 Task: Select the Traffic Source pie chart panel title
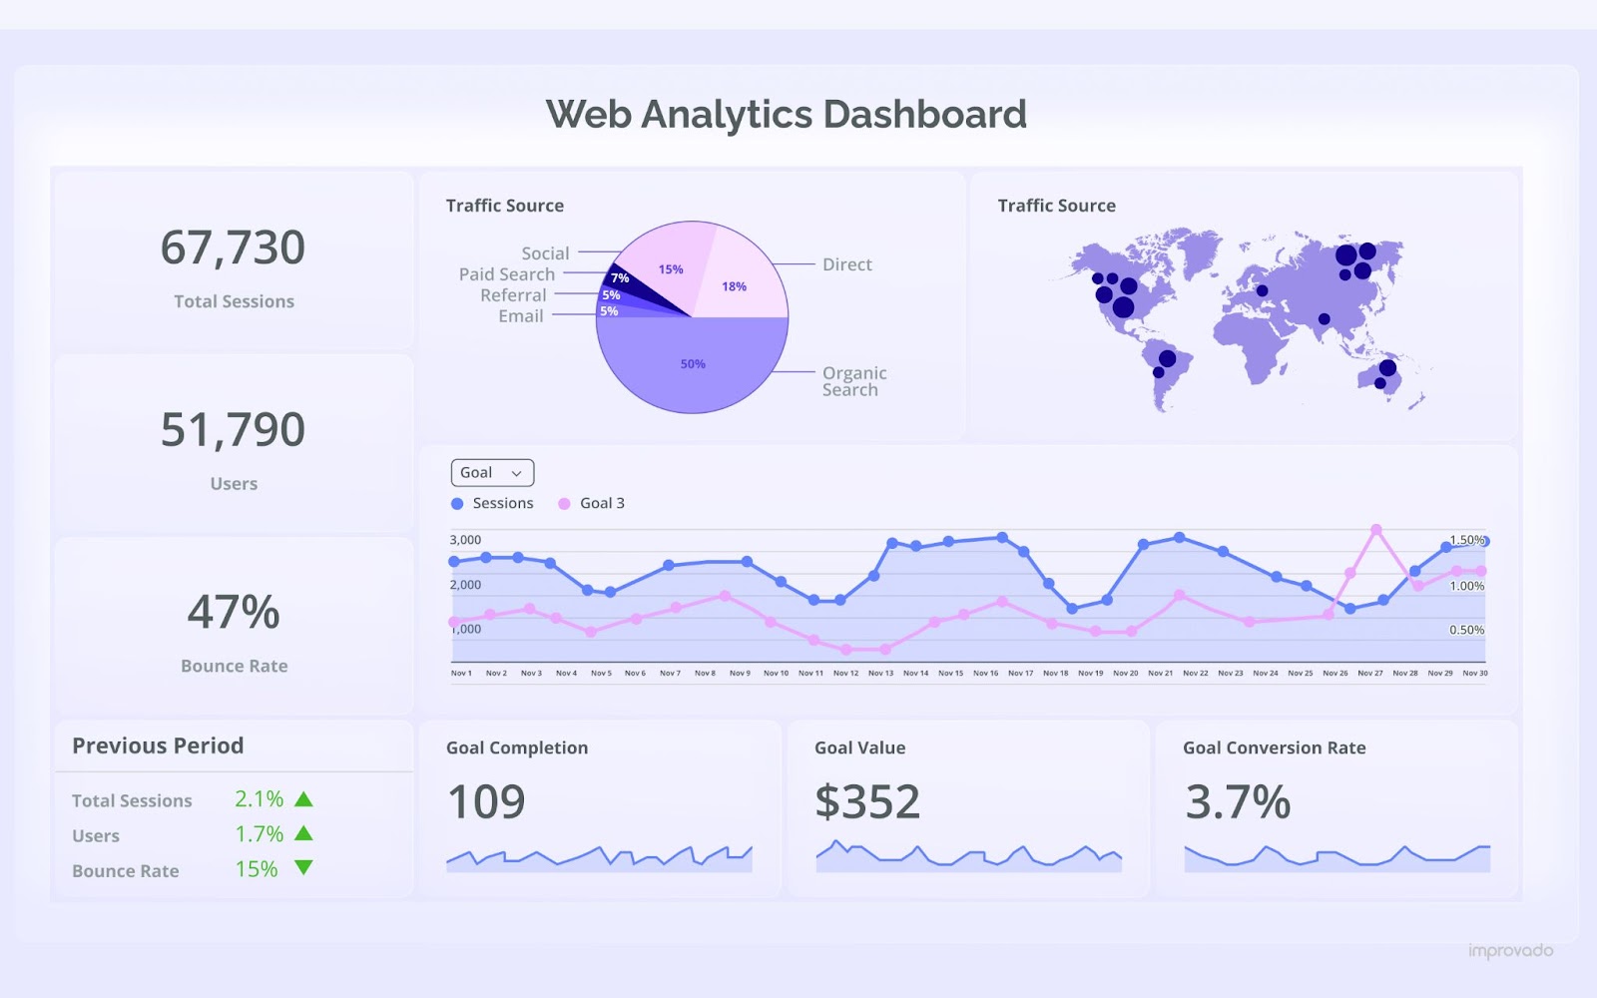503,206
